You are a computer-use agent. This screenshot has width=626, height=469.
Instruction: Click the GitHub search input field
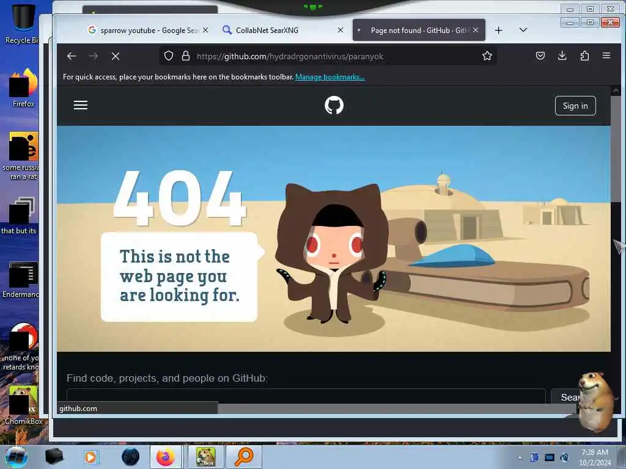click(x=306, y=396)
